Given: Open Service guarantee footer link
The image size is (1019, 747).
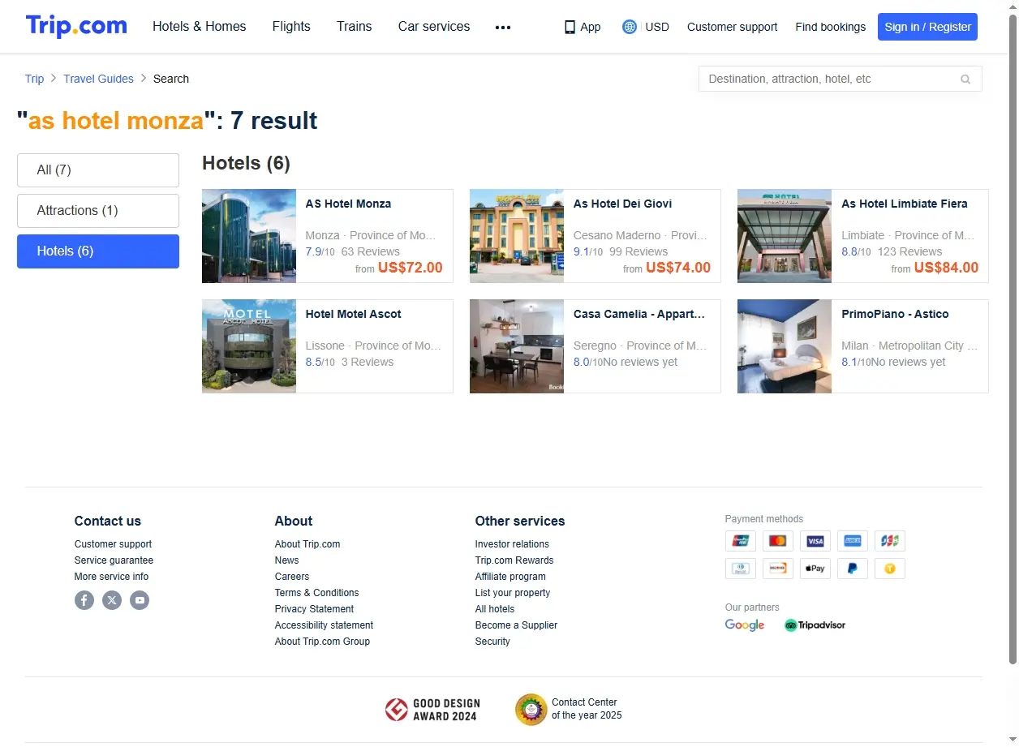Looking at the screenshot, I should click(x=114, y=560).
